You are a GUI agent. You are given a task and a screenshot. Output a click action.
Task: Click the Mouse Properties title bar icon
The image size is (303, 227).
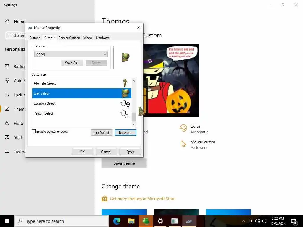(30, 28)
